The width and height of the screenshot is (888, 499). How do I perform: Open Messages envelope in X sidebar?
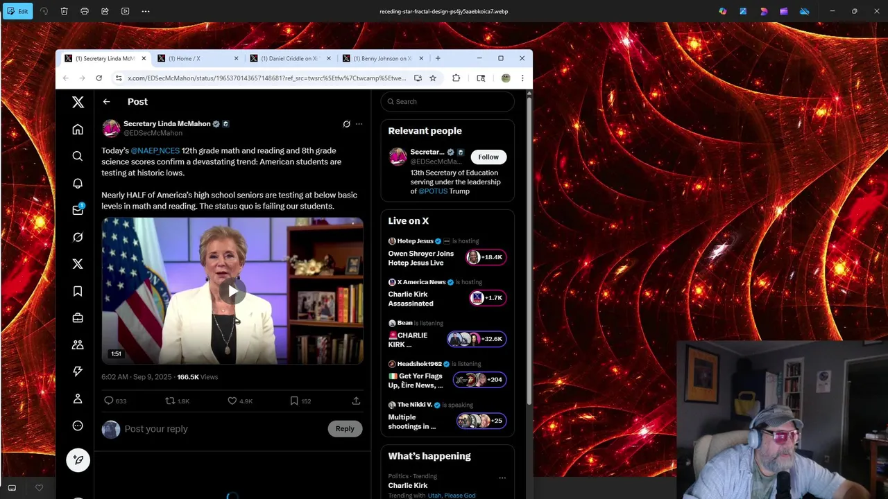(x=78, y=210)
